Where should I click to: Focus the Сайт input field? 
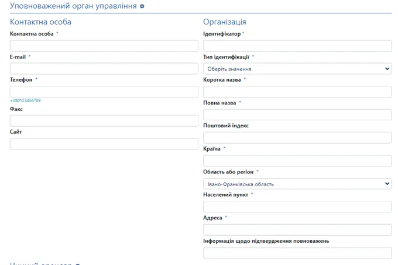[104, 144]
